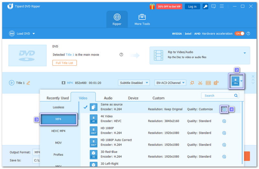Expand the Rip to Video/Audio dropdown

(244, 53)
